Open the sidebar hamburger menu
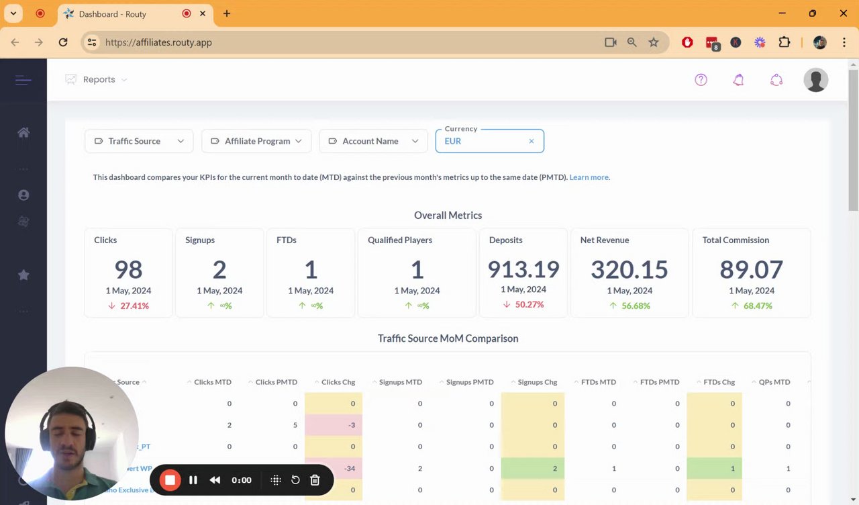859x505 pixels. click(23, 81)
